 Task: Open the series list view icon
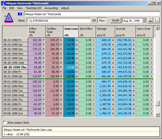point(150,20)
